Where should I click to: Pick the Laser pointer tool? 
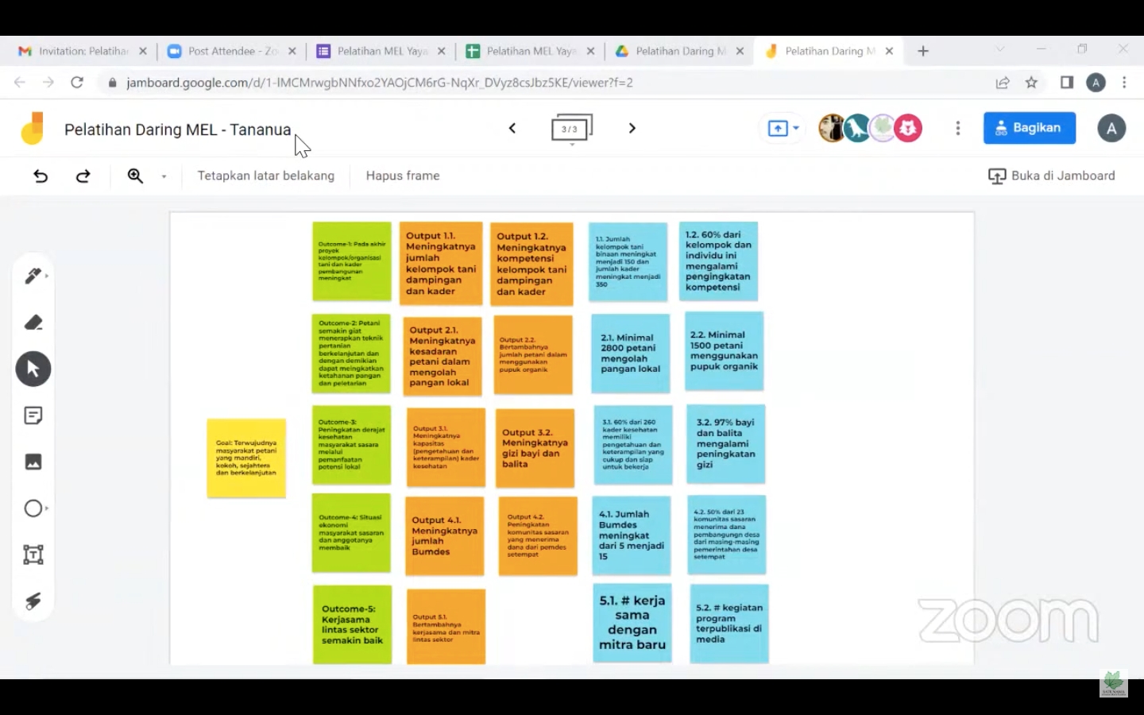(33, 601)
